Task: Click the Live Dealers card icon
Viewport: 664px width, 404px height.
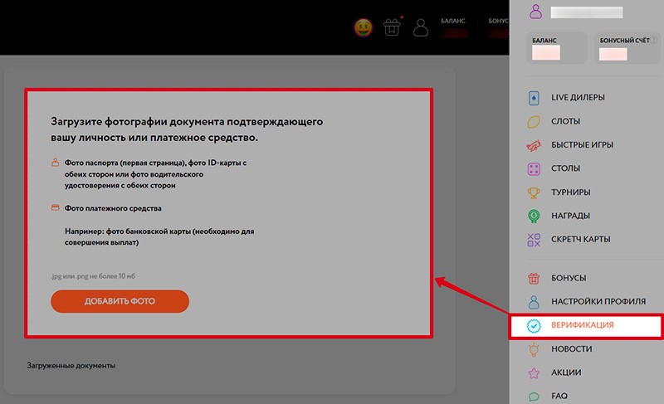Action: point(534,98)
